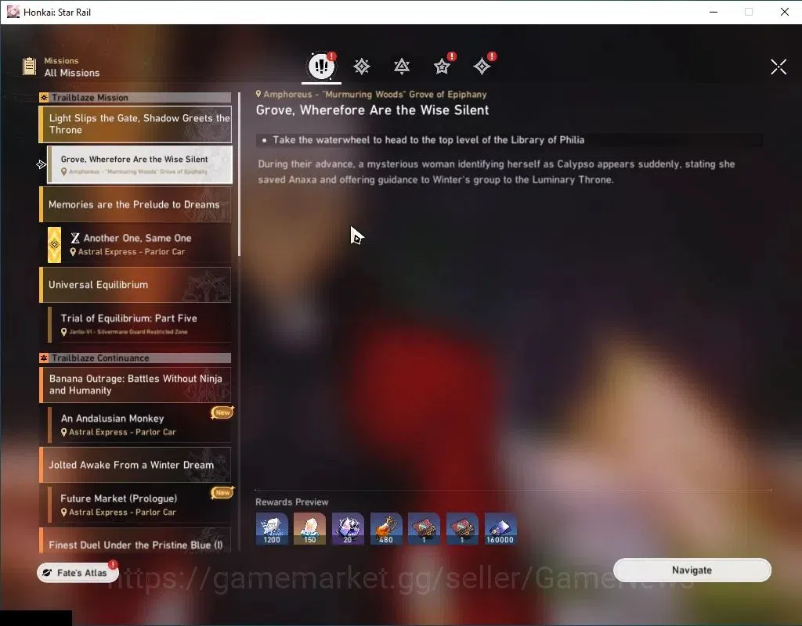The height and width of the screenshot is (626, 802).
Task: Select the Trailblaze Continuance filter icon
Action: [x=402, y=67]
